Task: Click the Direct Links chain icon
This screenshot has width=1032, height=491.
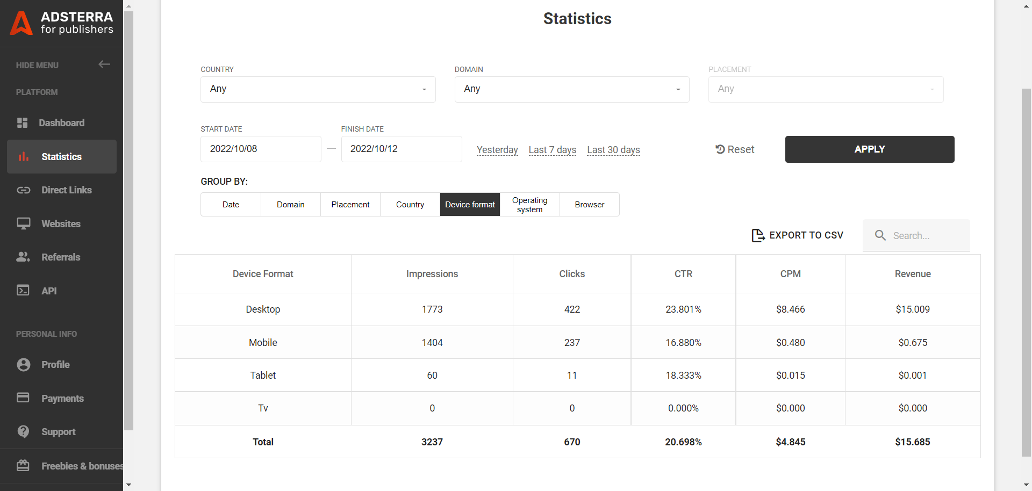Action: coord(23,190)
